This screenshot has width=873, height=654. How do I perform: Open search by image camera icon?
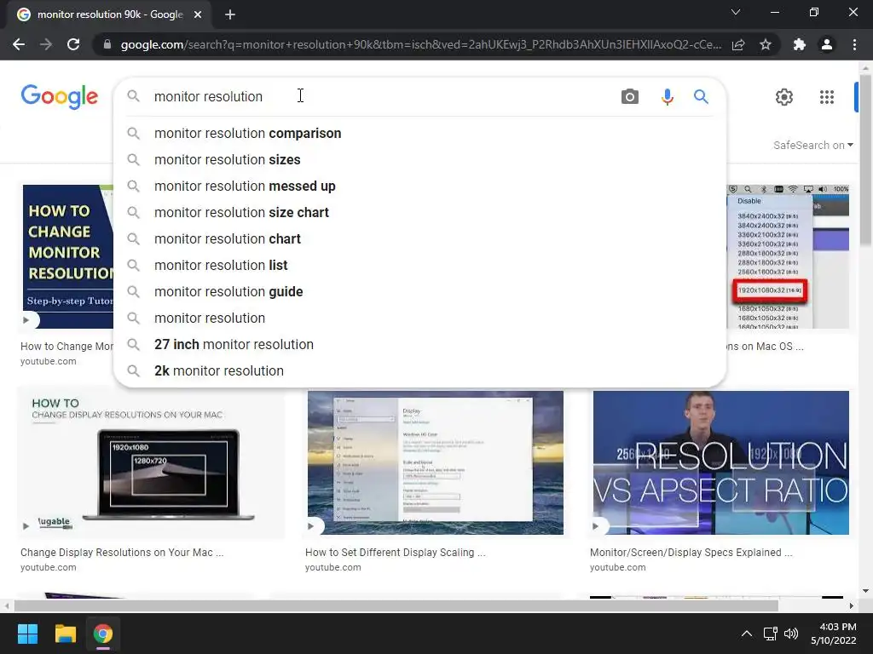click(630, 97)
